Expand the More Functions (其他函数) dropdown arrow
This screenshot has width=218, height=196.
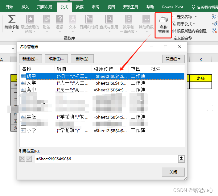[x=147, y=32]
